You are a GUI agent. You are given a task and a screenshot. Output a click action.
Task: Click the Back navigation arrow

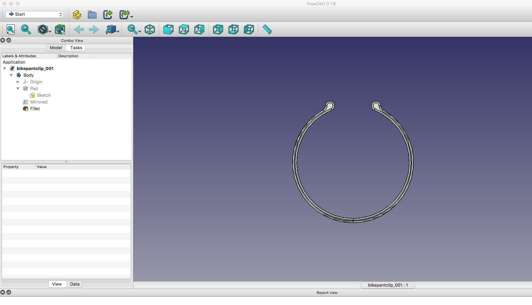coord(79,29)
